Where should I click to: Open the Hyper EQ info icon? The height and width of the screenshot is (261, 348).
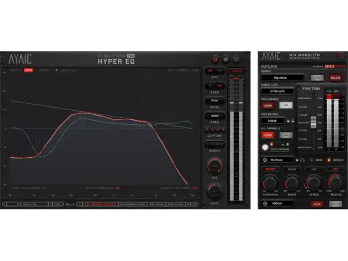pos(236,59)
